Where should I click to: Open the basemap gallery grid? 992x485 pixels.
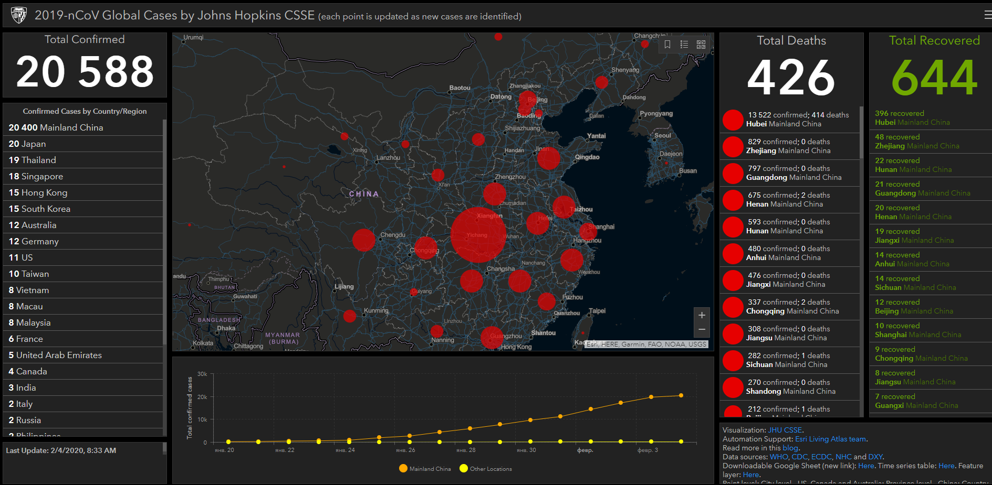[x=701, y=45]
